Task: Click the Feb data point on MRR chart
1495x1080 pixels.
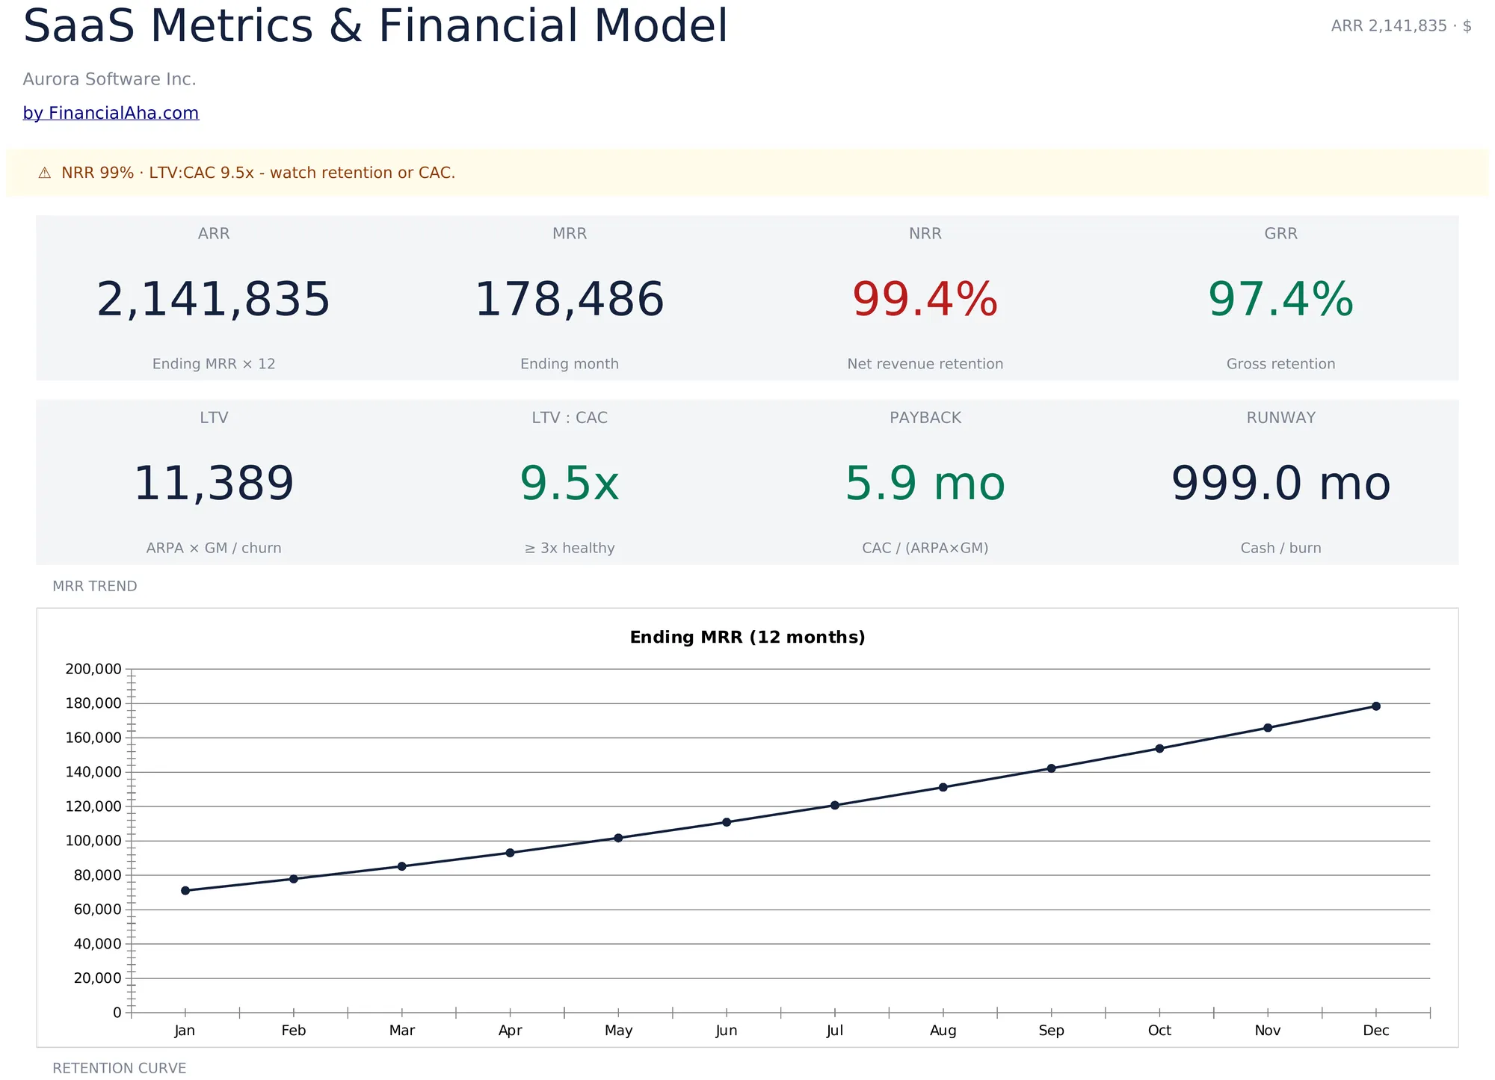Action: coord(294,879)
